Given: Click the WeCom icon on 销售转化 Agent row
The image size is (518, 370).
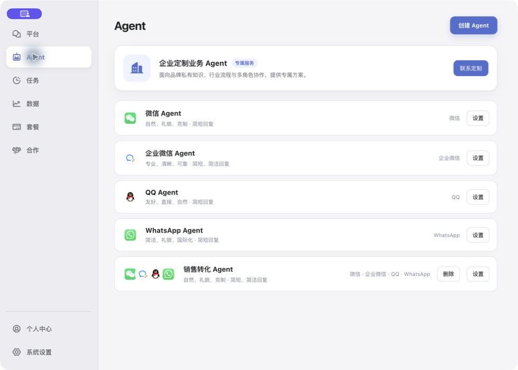Looking at the screenshot, I should coord(143,274).
